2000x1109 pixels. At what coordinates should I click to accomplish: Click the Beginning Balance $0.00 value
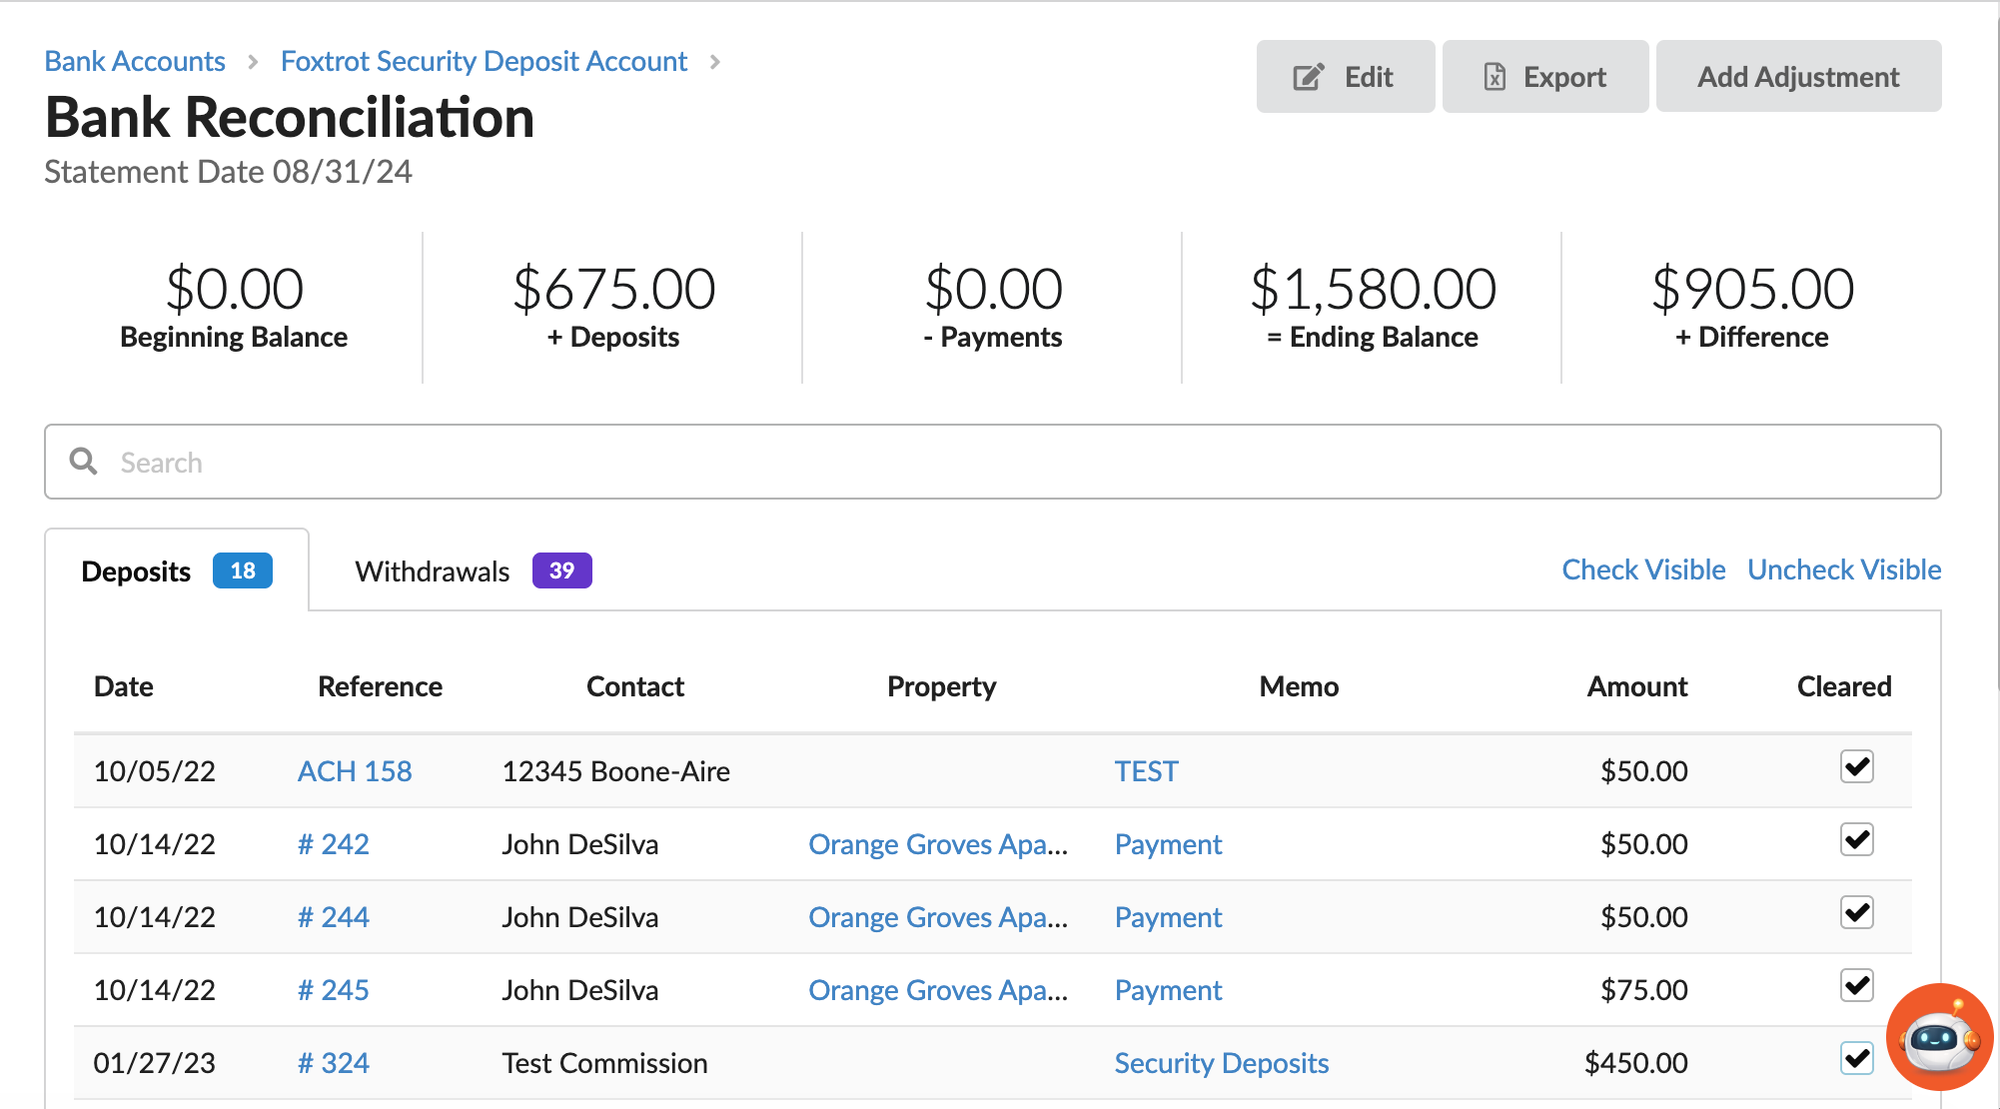[x=234, y=289]
